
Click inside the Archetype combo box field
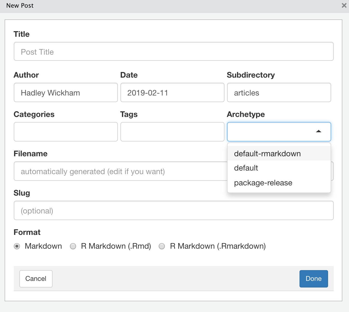(270, 132)
